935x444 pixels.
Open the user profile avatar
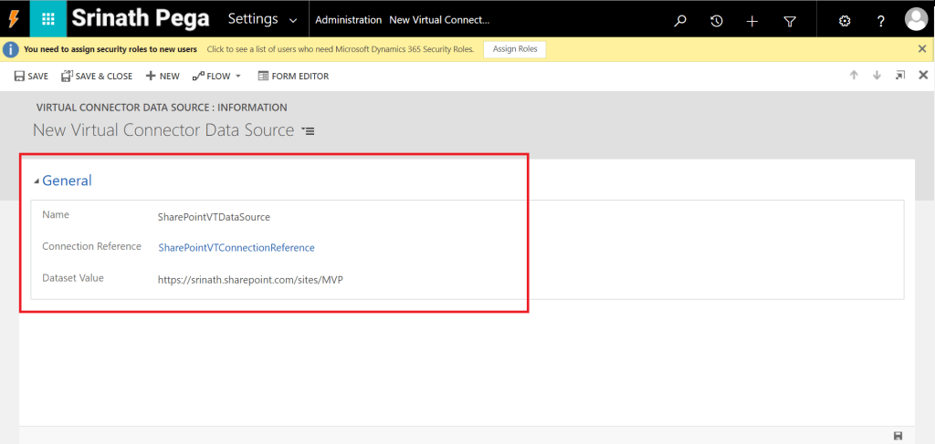coord(915,19)
